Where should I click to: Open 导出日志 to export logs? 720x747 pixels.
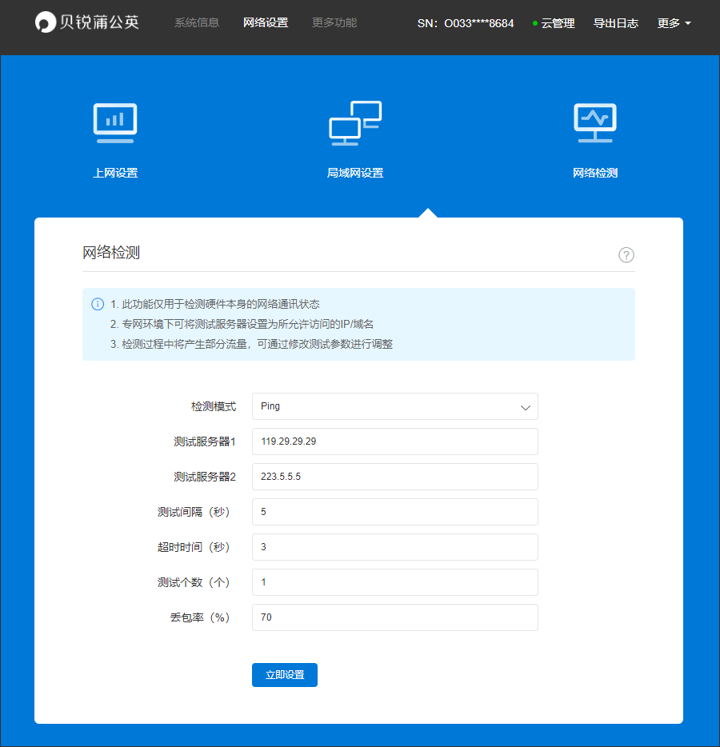point(616,23)
